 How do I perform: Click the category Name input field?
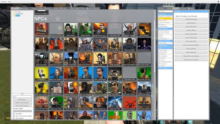(x=22, y=96)
